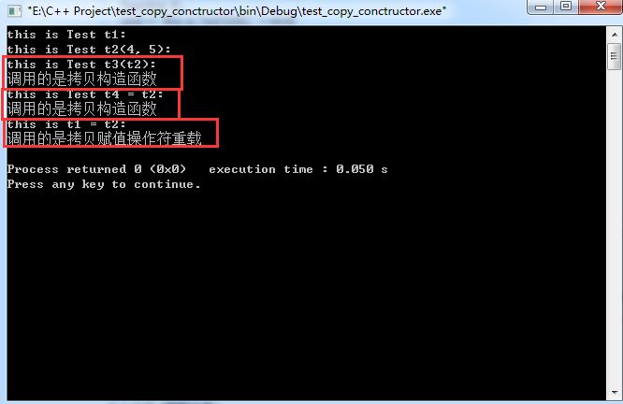Click the vertical scrollbar thumb
Screen dimensions: 623x404
(615, 56)
